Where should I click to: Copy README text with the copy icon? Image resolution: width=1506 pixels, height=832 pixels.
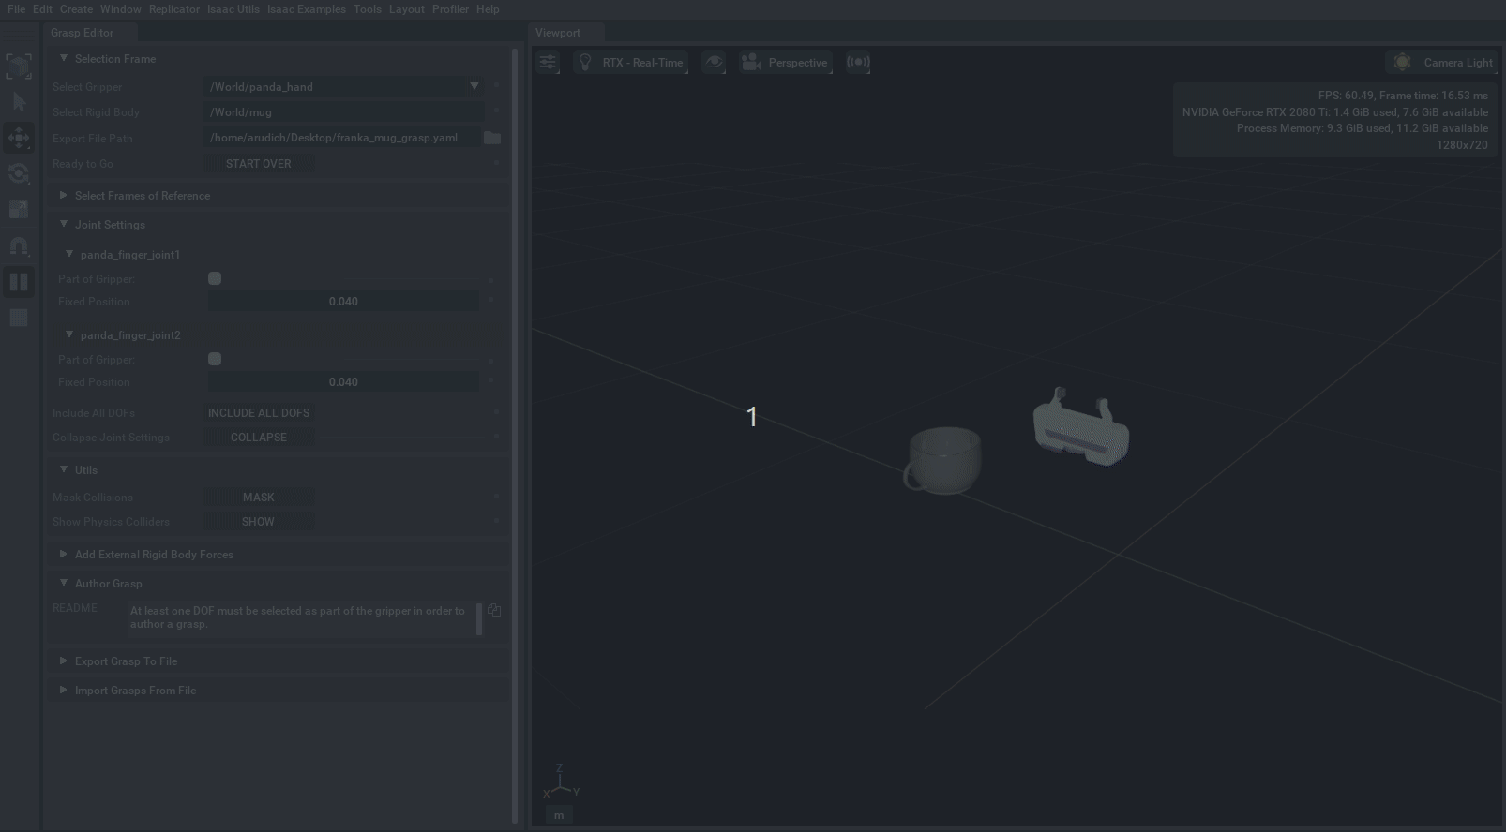494,611
